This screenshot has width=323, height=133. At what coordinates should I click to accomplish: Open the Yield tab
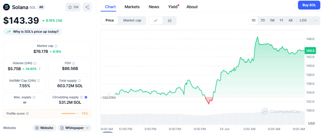(173, 7)
